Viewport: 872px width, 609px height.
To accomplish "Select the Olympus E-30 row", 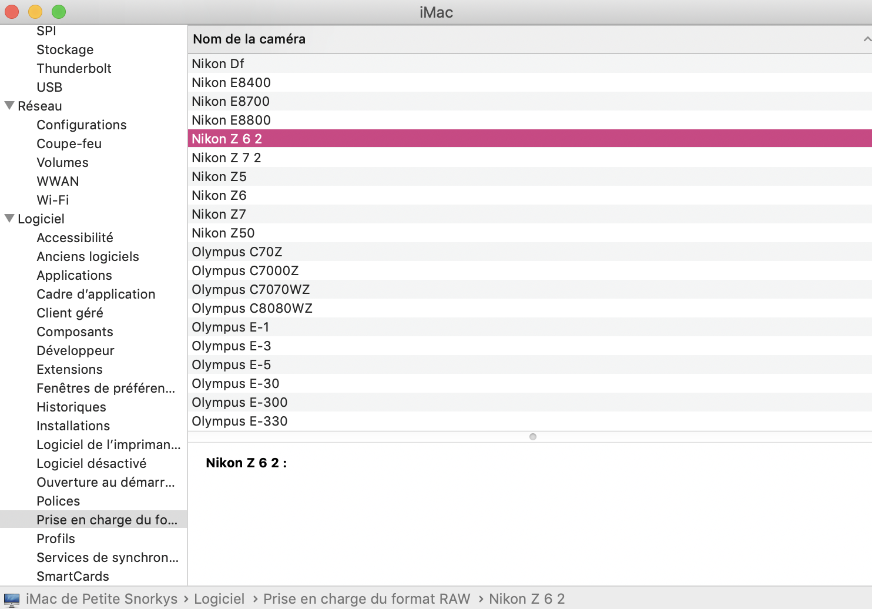I will (x=530, y=383).
